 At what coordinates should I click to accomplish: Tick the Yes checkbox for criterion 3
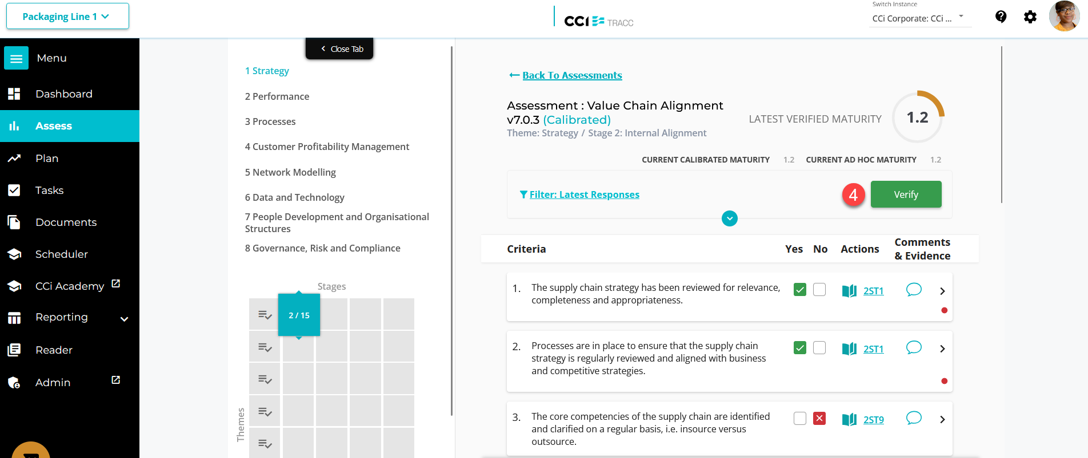coord(800,419)
